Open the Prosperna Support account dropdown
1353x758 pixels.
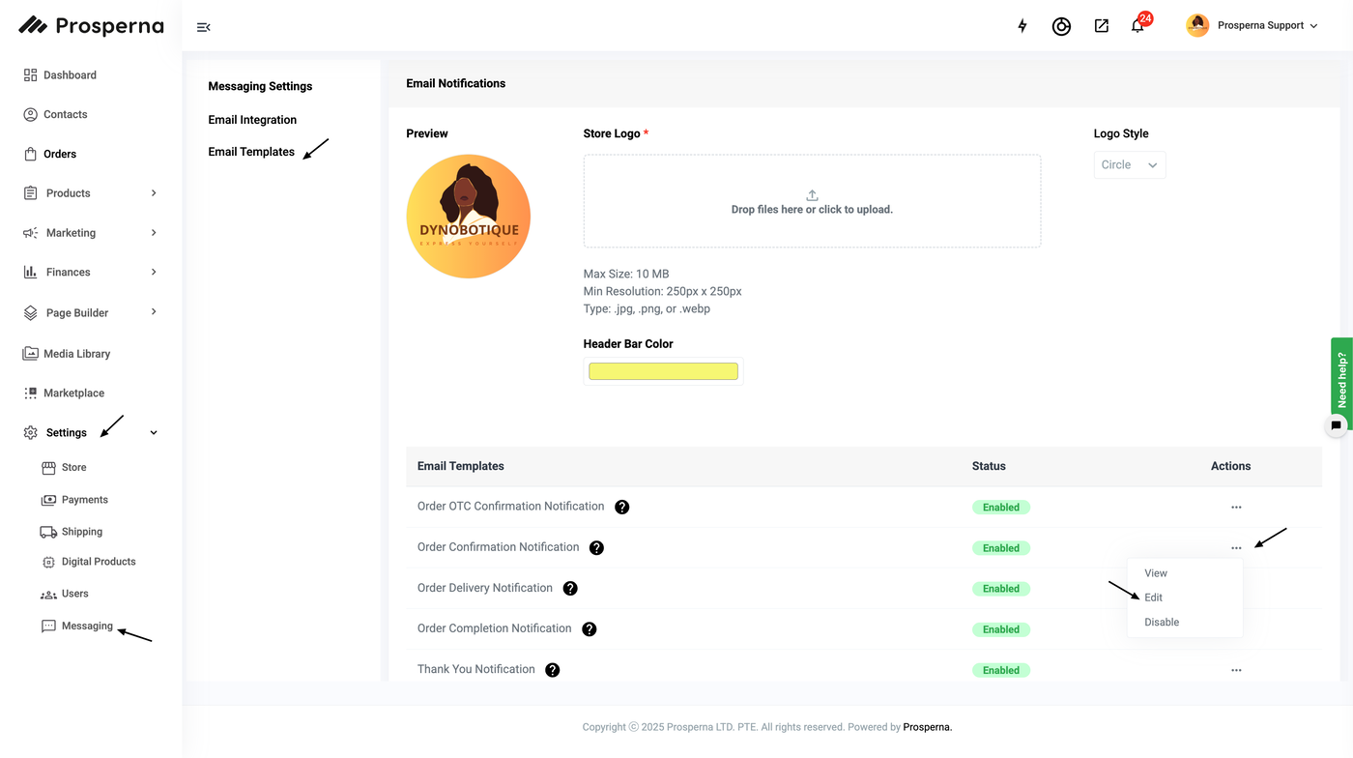point(1252,26)
